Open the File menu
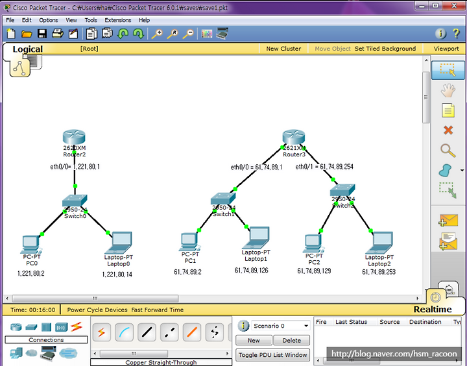 [x=10, y=20]
